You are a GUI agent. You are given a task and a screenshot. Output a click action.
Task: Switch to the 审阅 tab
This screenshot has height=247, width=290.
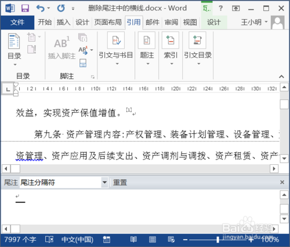(171, 23)
